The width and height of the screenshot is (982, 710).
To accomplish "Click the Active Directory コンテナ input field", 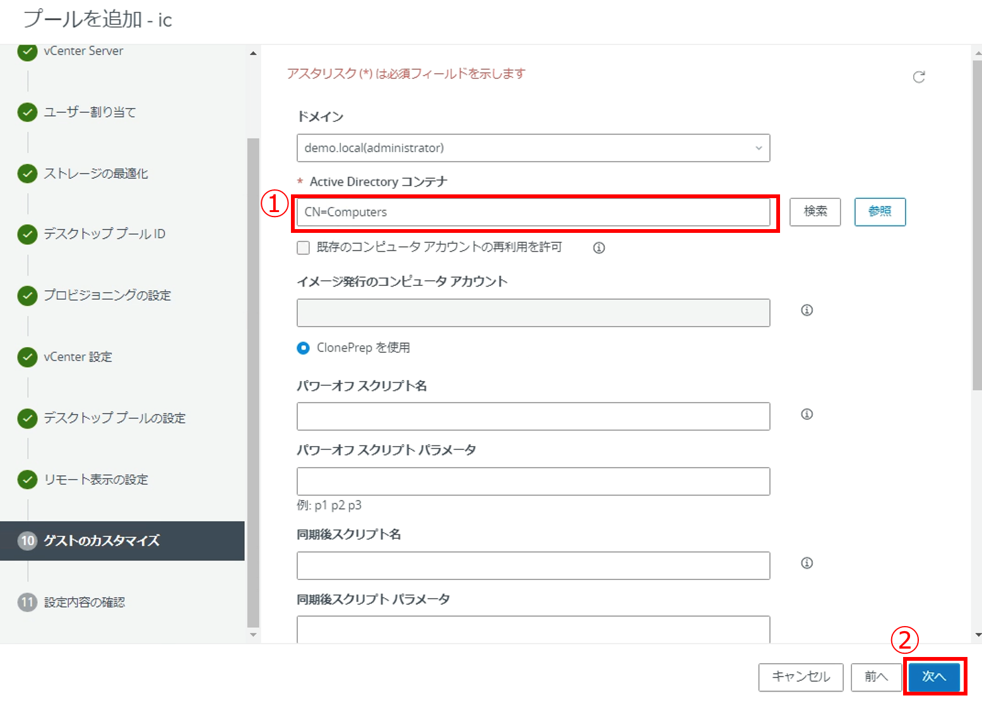I will [533, 212].
